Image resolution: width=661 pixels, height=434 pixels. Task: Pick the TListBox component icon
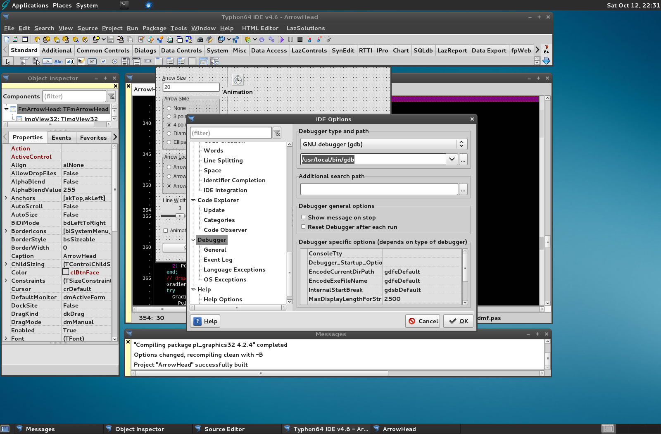[126, 61]
